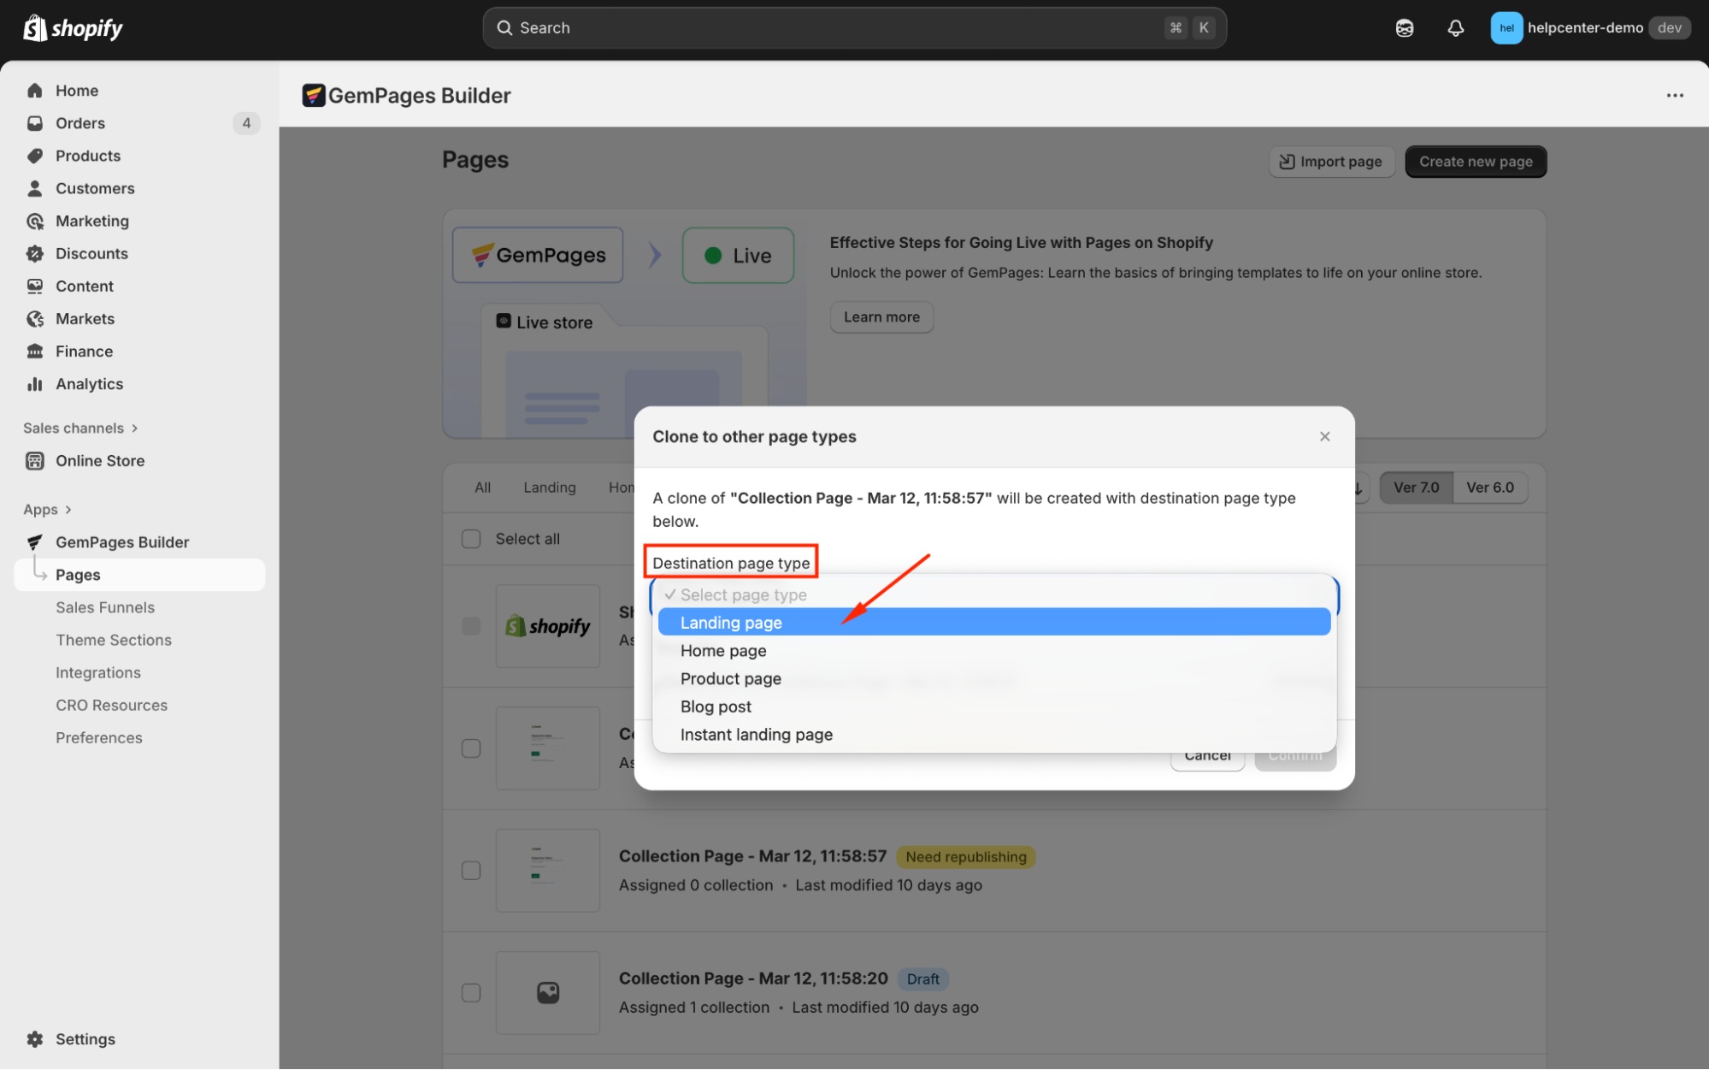This screenshot has width=1709, height=1070.
Task: Check the Select all checkbox
Action: 471,539
